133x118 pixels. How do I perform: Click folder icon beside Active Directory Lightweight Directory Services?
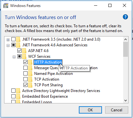[x=18, y=91]
